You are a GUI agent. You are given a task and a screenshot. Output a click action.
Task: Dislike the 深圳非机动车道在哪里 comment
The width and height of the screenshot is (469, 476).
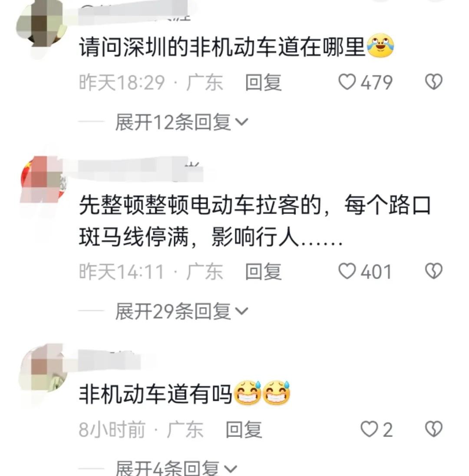pyautogui.click(x=433, y=82)
